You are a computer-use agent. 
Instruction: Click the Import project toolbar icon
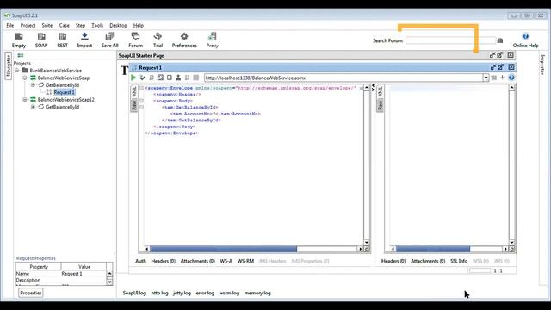pos(84,40)
